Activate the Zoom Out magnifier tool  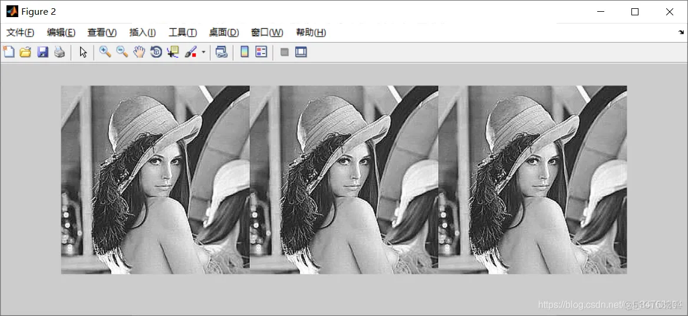[122, 52]
